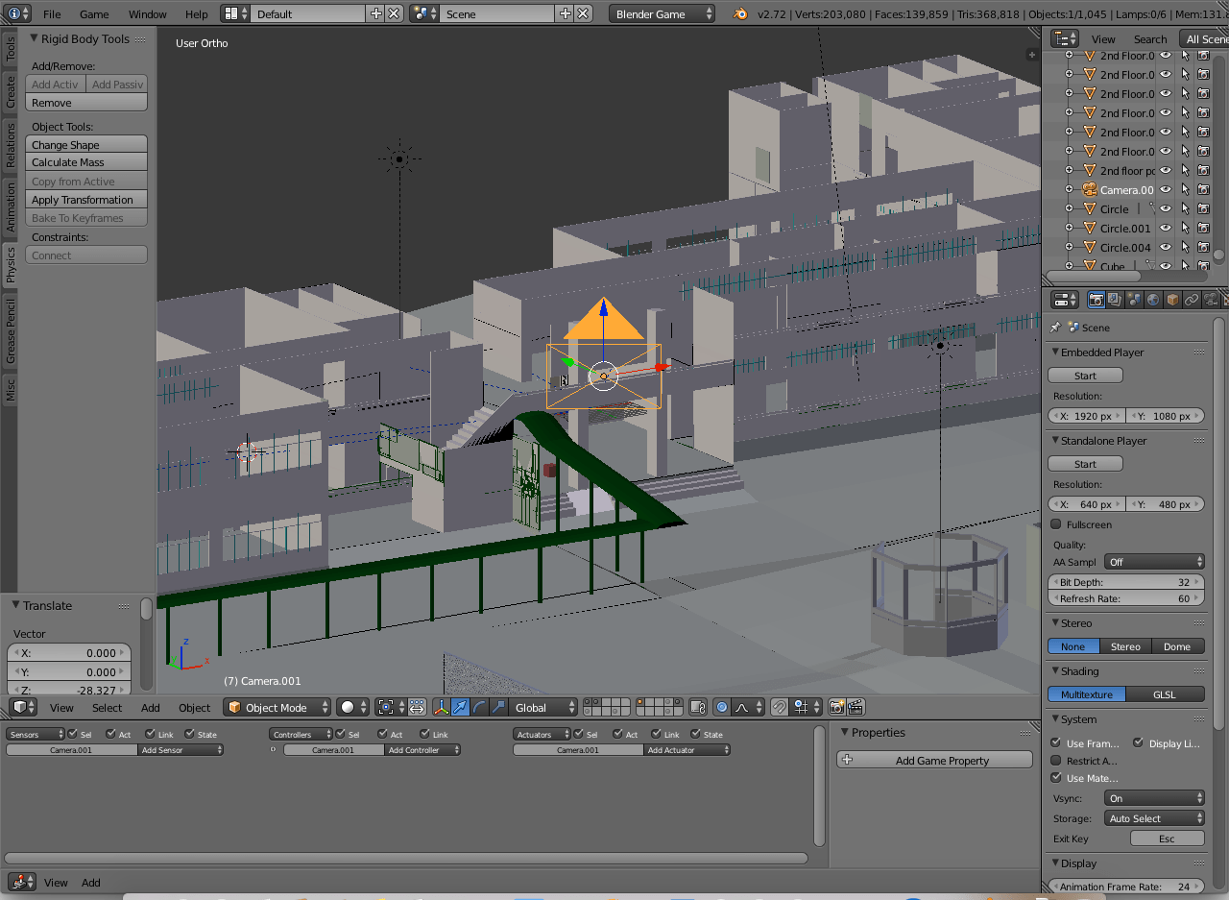1229x900 pixels.
Task: Collapse the Embedded Player panel
Action: tap(1055, 353)
